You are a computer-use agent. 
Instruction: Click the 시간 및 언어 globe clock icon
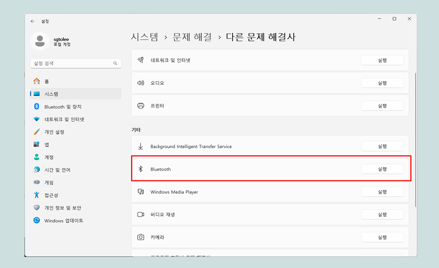click(x=37, y=170)
